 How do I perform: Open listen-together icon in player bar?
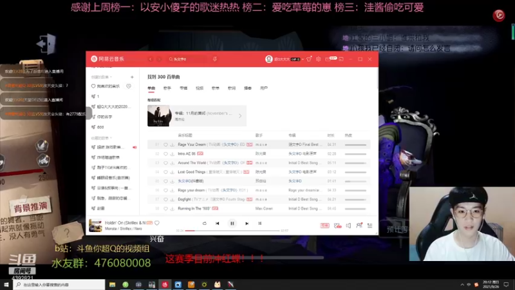(x=359, y=225)
